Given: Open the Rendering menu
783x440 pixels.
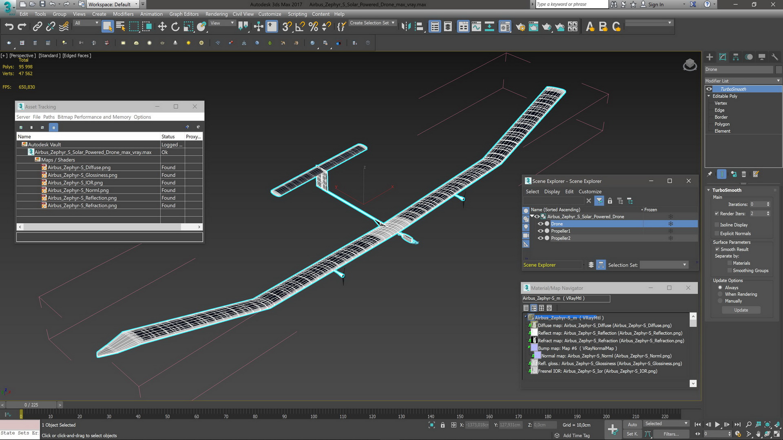Looking at the screenshot, I should [216, 14].
